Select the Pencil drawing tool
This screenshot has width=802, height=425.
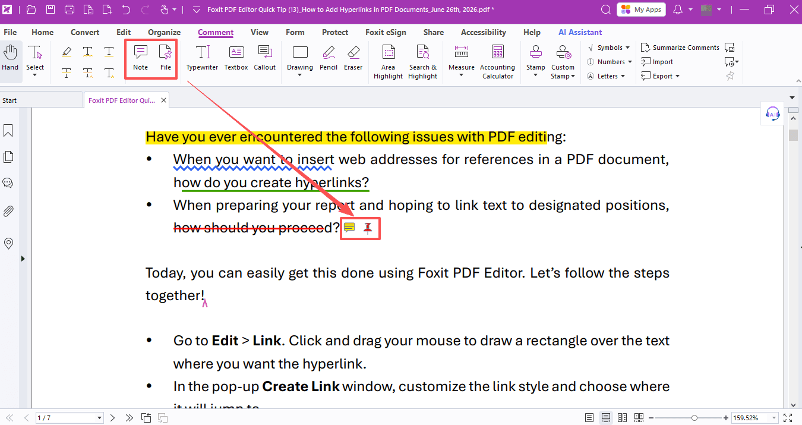click(x=329, y=58)
